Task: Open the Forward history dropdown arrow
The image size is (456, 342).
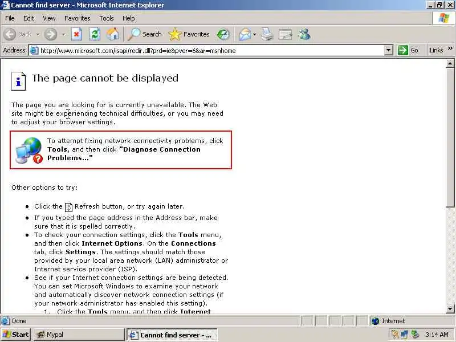Action: coord(63,34)
